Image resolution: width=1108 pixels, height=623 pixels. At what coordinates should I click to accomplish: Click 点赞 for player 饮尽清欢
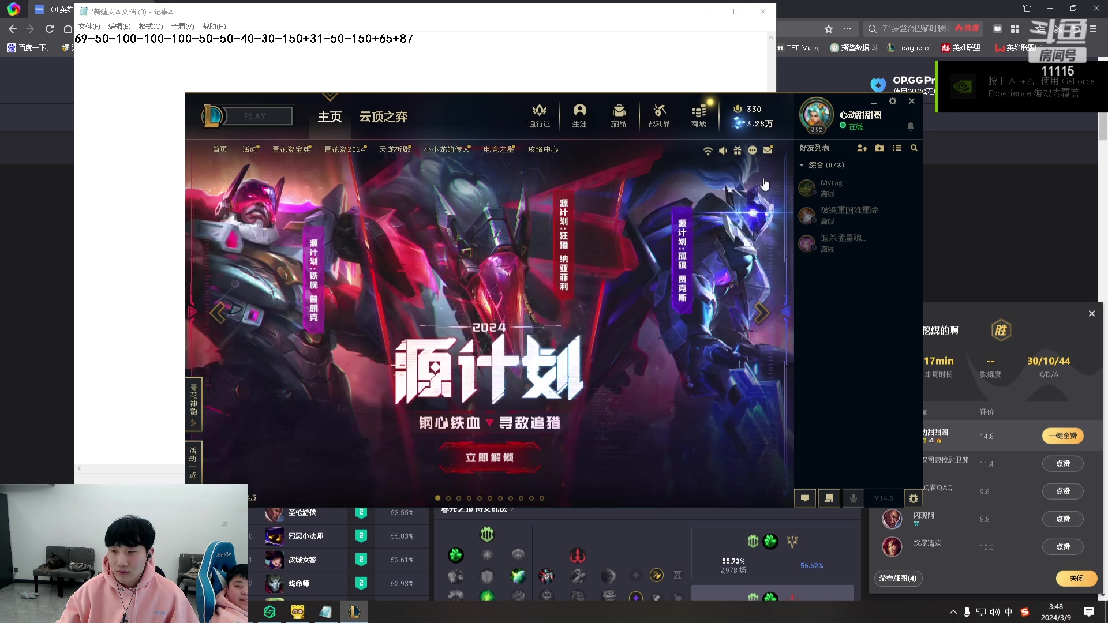coord(1062,547)
